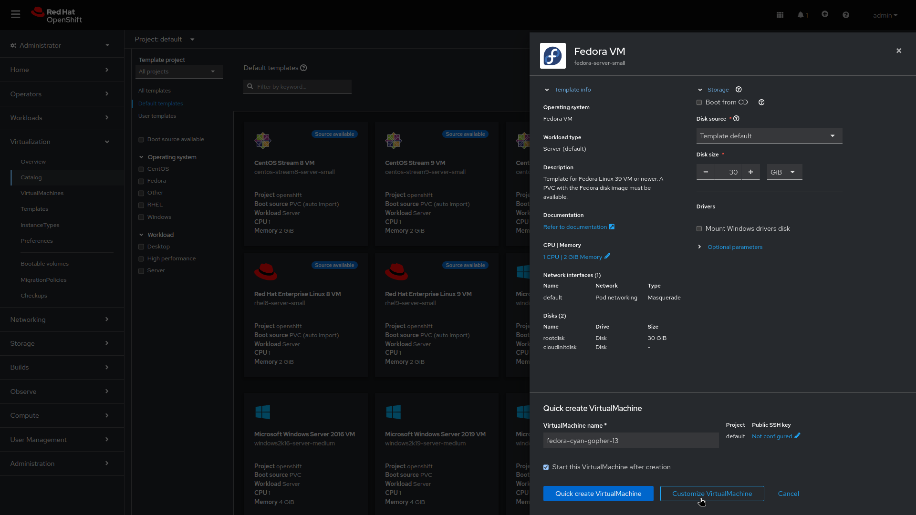Click the Quick create VirtualMachine button
The width and height of the screenshot is (916, 515).
598,494
